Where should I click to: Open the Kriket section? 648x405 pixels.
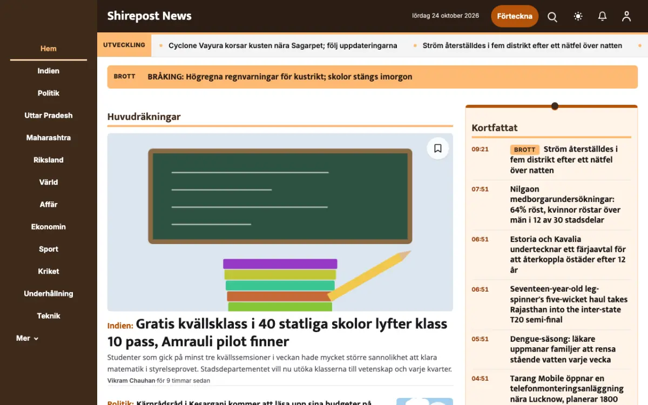(x=49, y=271)
